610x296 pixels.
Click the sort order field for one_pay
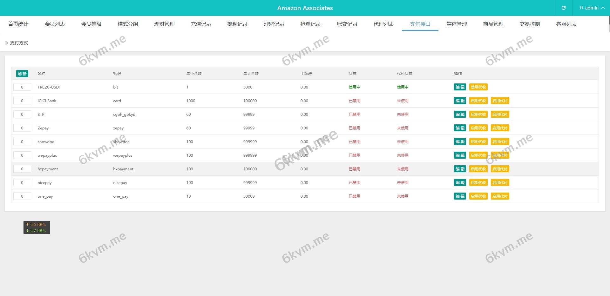point(22,196)
